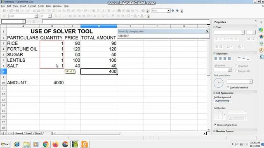Click the New document toolbar icon
Image resolution: width=264 pixels, height=148 pixels.
click(x=5, y=11)
